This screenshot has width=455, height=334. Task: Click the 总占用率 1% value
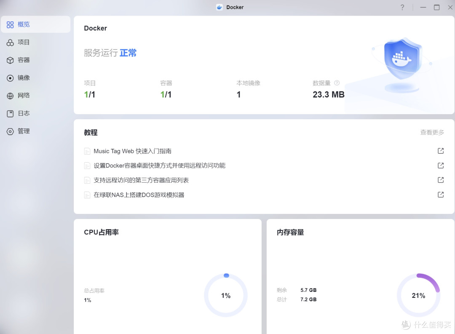pyautogui.click(x=88, y=300)
